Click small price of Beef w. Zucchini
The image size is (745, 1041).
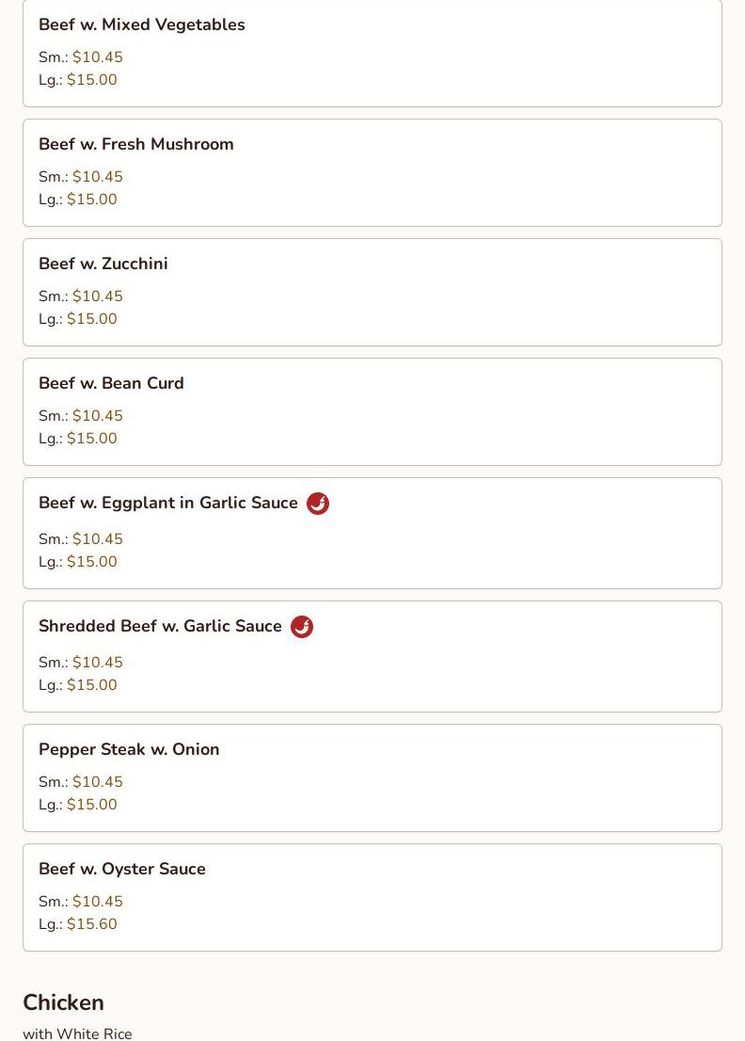(x=98, y=296)
